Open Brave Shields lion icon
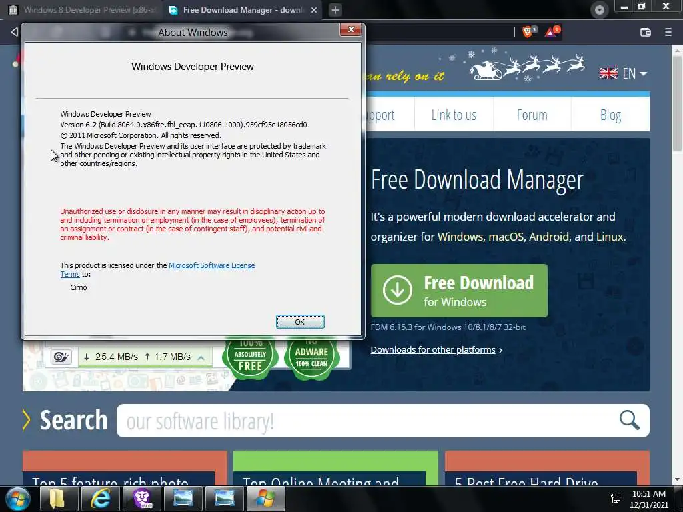The height and width of the screenshot is (512, 683). point(528,32)
